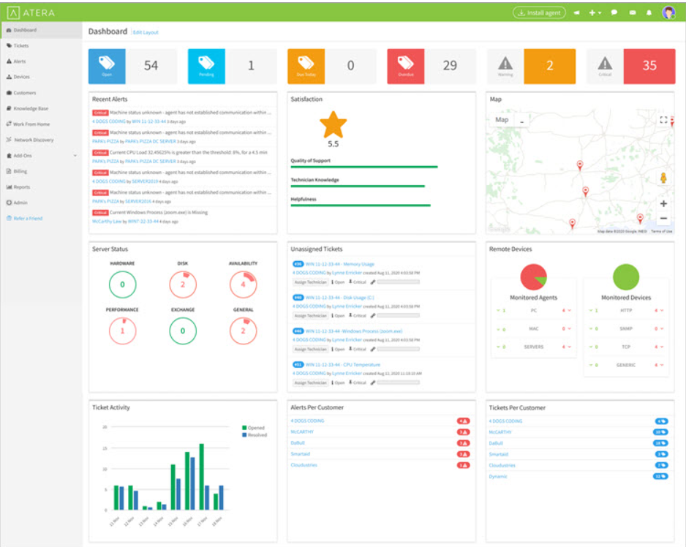Click the Atera logo
The image size is (686, 547).
[x=31, y=12]
